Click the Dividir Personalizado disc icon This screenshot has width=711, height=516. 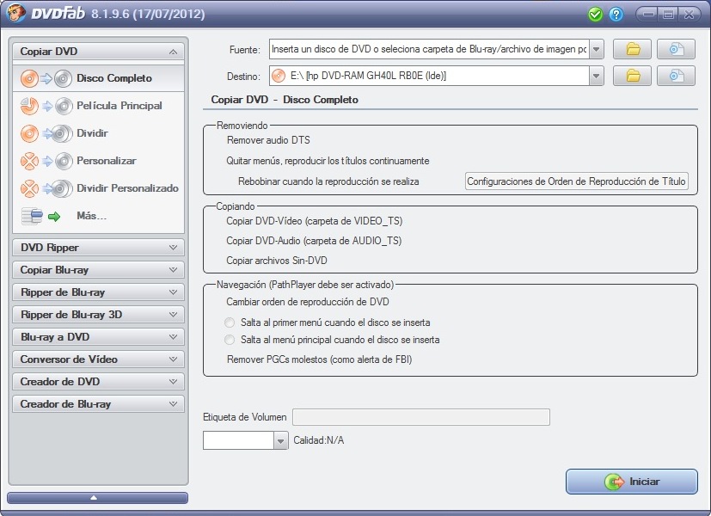(x=46, y=188)
